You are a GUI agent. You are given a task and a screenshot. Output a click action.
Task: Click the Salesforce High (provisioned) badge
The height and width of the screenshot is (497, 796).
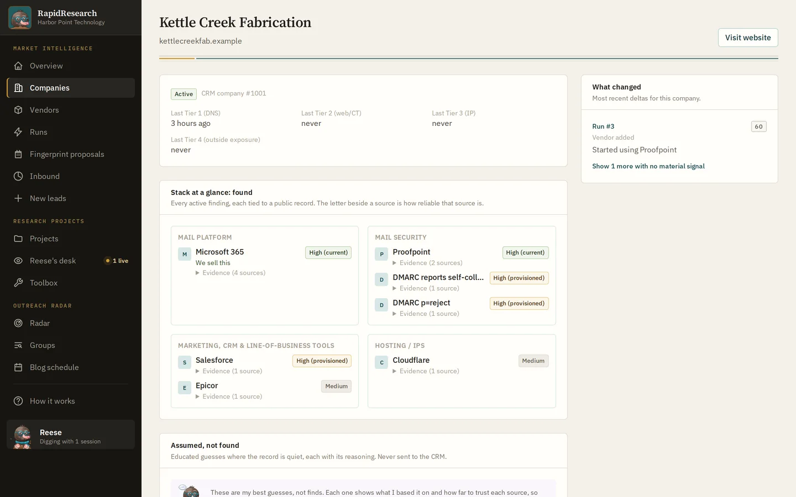(x=322, y=361)
